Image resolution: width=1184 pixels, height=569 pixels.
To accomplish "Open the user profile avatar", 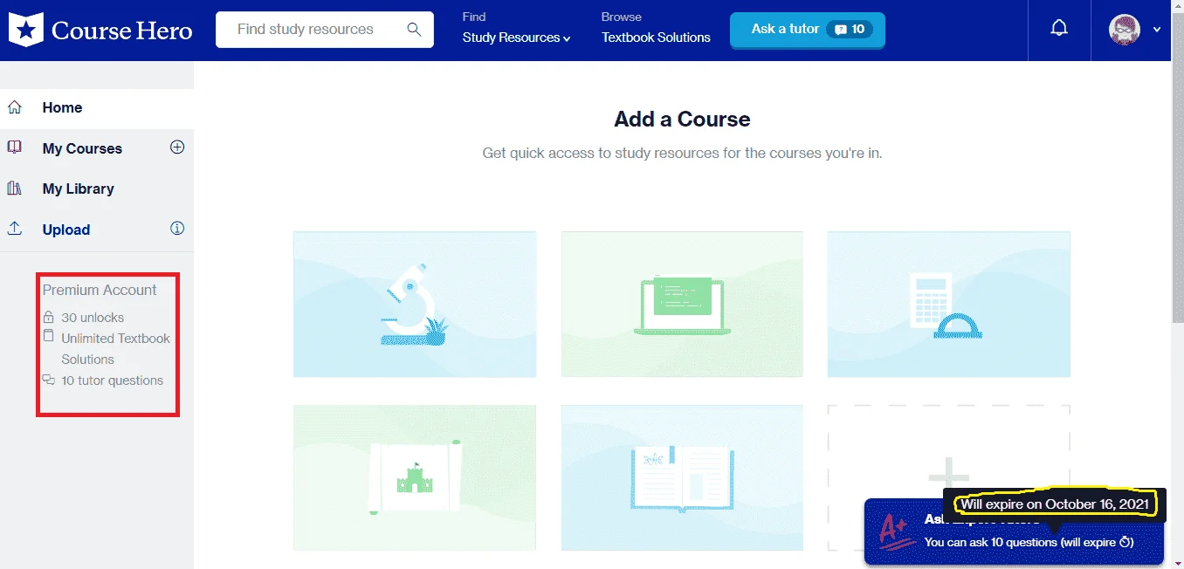I will tap(1125, 30).
